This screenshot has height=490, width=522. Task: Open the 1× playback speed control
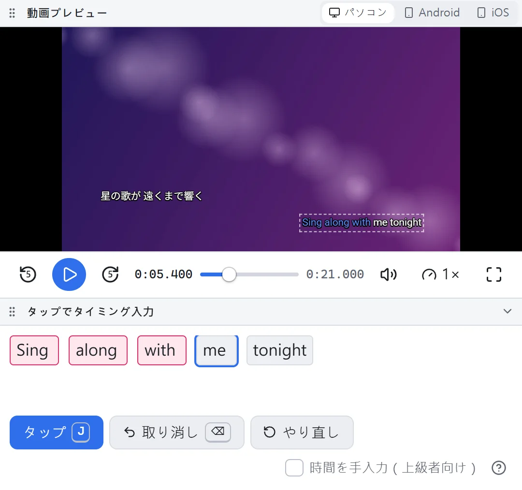pos(441,274)
